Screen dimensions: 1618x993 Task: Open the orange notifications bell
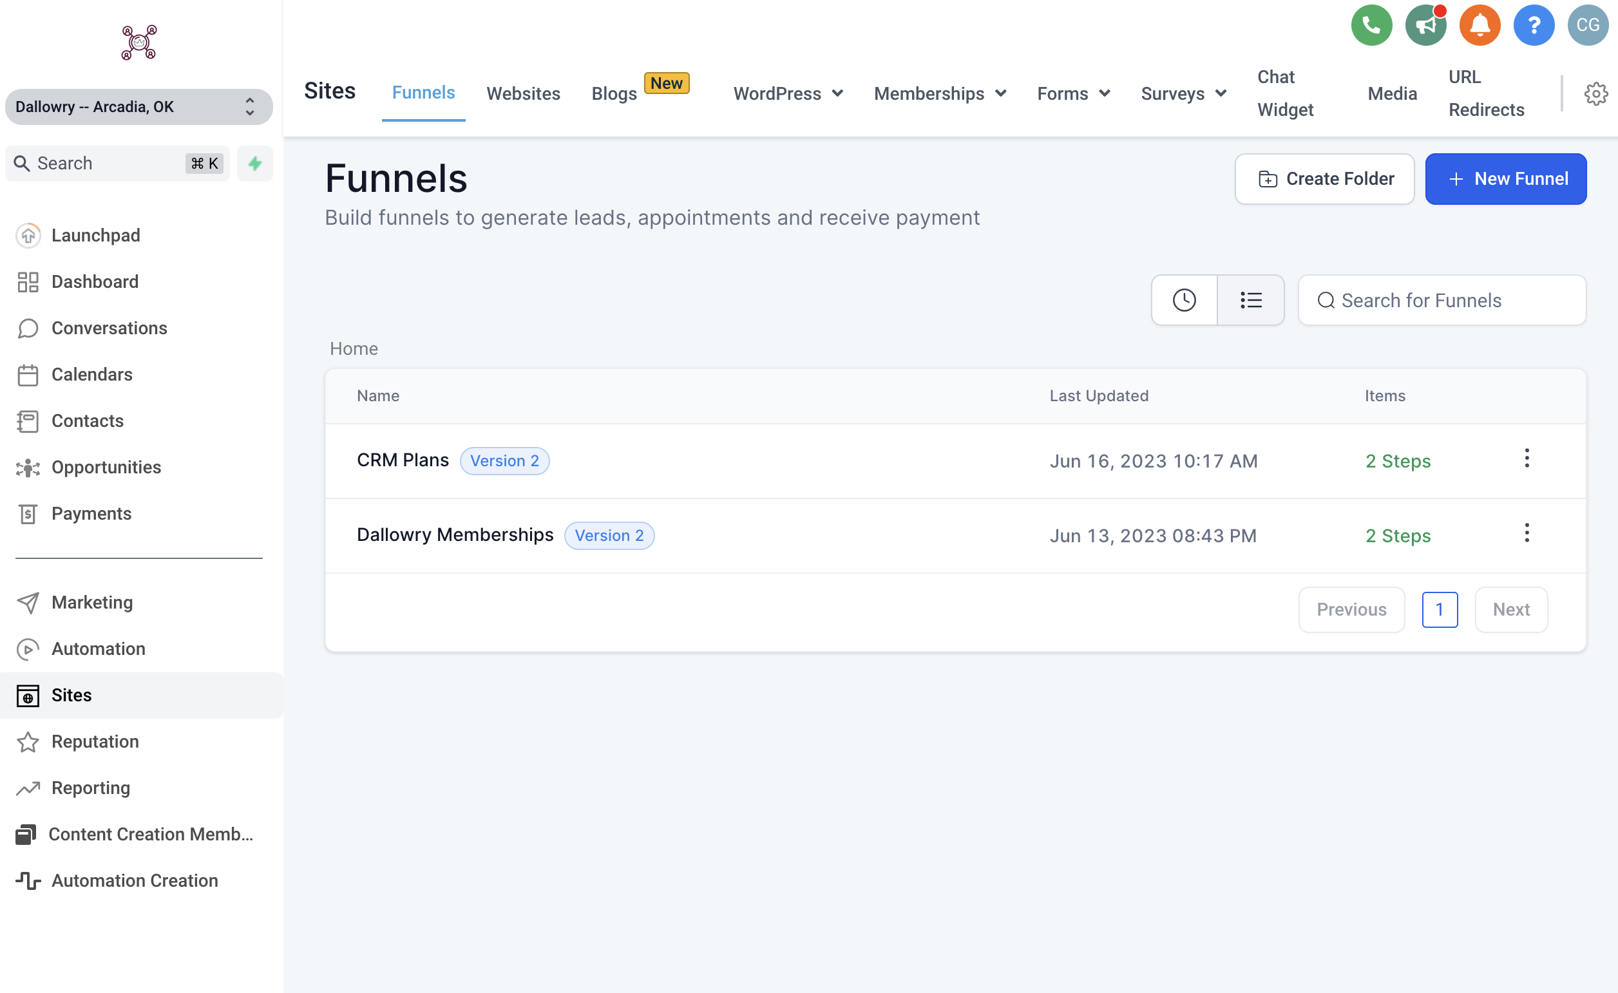coord(1480,26)
